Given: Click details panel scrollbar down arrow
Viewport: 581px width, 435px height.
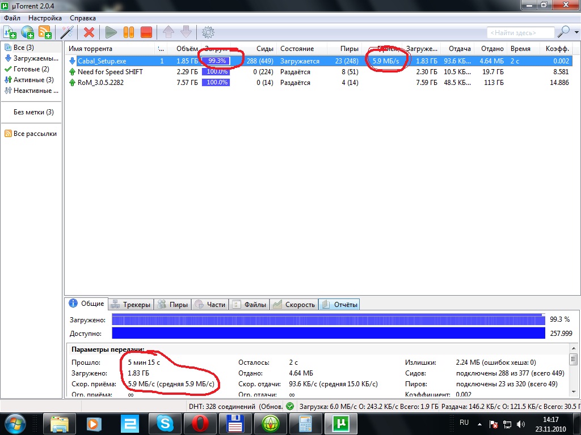Looking at the screenshot, I should (574, 392).
